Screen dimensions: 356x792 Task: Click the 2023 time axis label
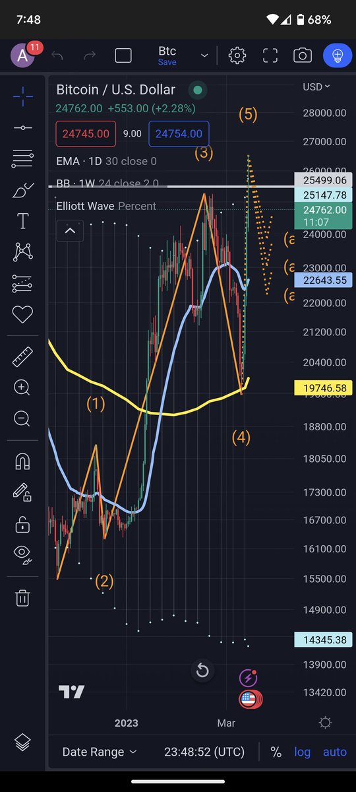click(x=126, y=723)
